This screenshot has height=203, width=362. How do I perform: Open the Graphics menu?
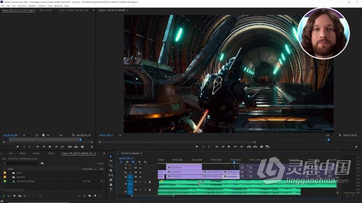tap(42, 6)
